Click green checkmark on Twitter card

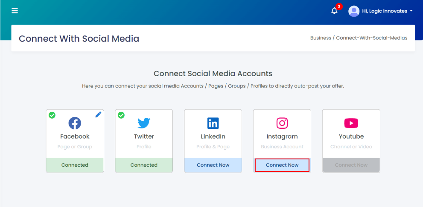[x=121, y=115]
